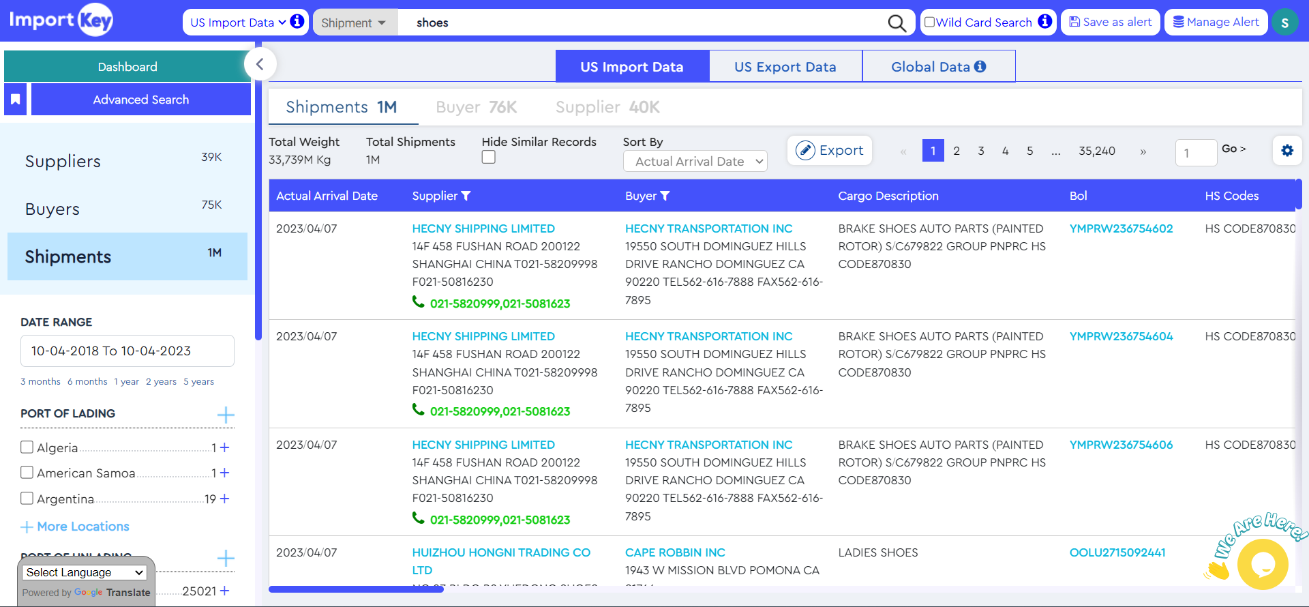Screen dimensions: 1309x607
Task: Click the search magnifier icon
Action: point(897,23)
